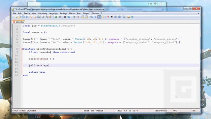This screenshot has width=211, height=119.
Task: Click the Close document toolbar icon
Action: pos(31,17)
